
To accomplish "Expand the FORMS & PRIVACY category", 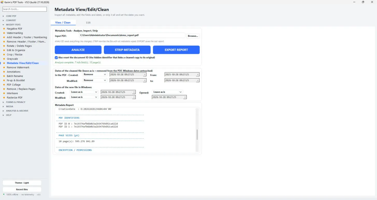I will [16, 102].
